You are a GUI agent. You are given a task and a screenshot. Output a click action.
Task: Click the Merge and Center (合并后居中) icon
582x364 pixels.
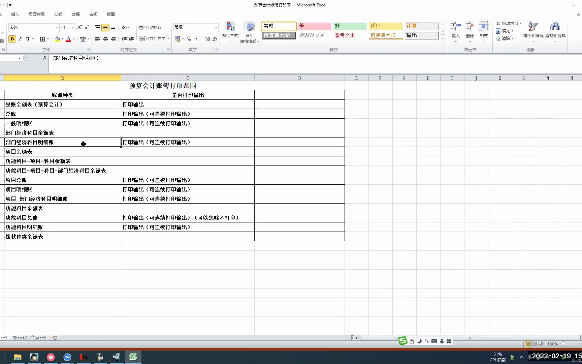click(142, 39)
